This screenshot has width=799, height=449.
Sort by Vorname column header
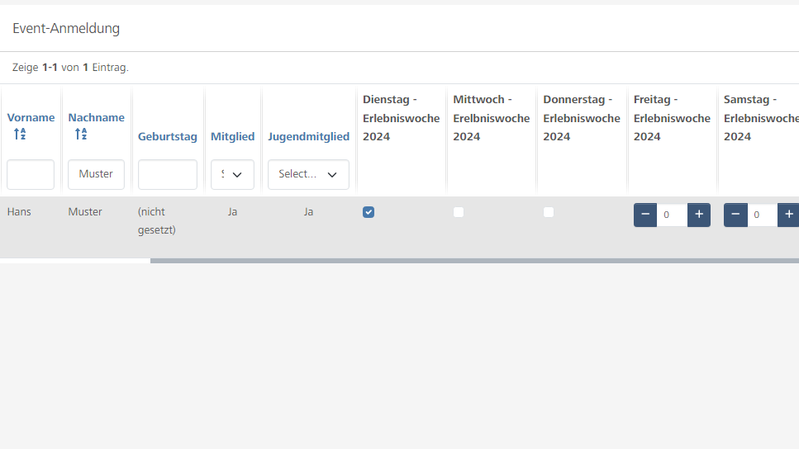31,117
